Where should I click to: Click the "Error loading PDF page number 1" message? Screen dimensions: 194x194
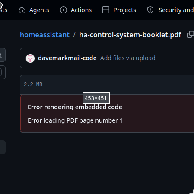tap(75, 120)
